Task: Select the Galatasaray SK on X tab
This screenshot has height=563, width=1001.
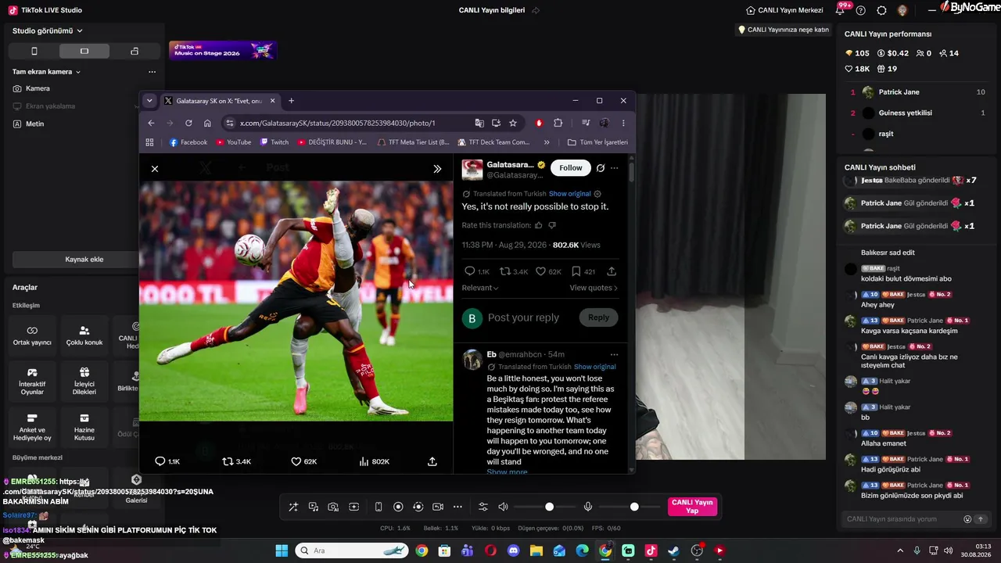Action: (220, 101)
